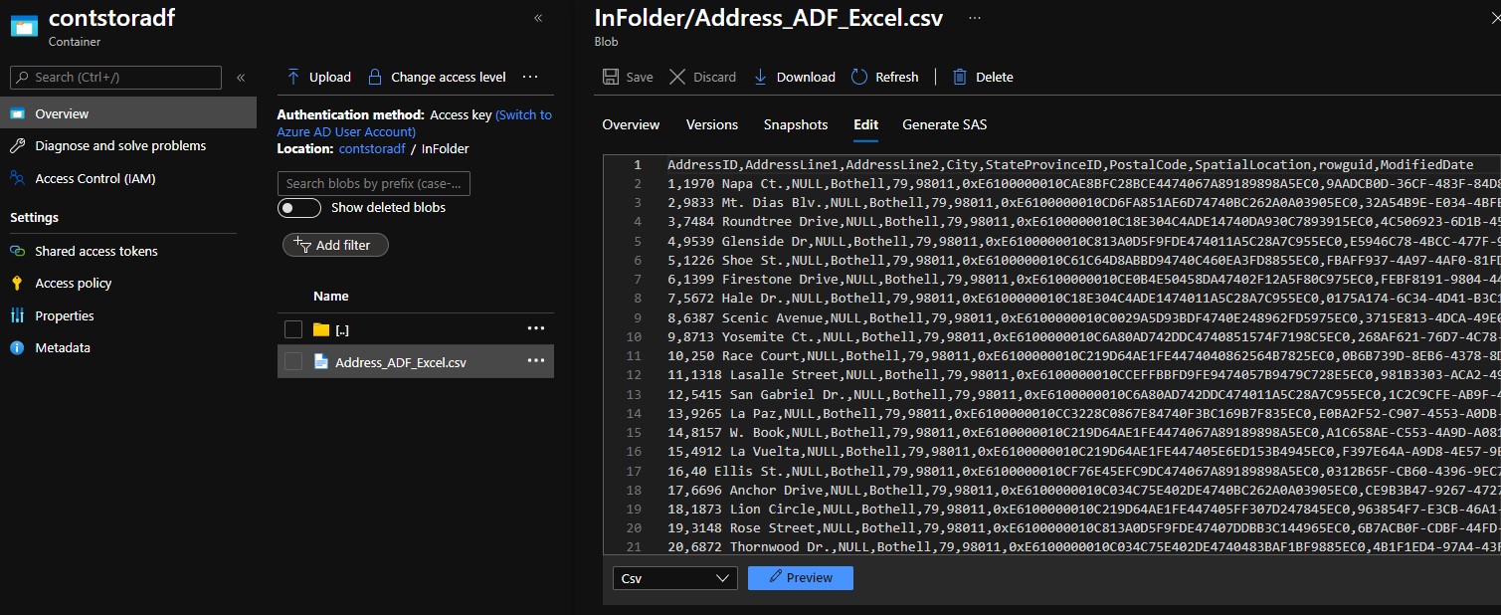1501x615 pixels.
Task: Click the Access policy key icon
Action: point(18,283)
